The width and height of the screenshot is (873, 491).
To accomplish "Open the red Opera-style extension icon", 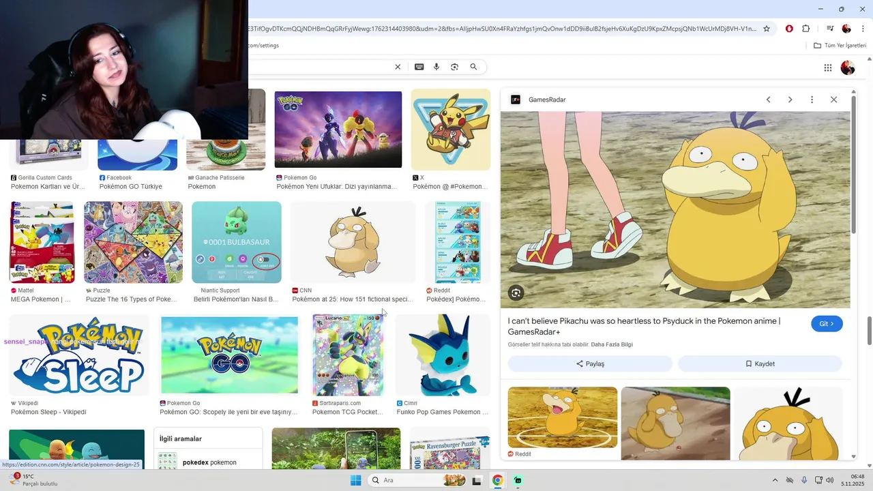I will click(x=790, y=29).
